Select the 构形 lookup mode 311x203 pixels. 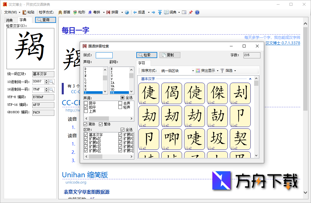(79, 12)
